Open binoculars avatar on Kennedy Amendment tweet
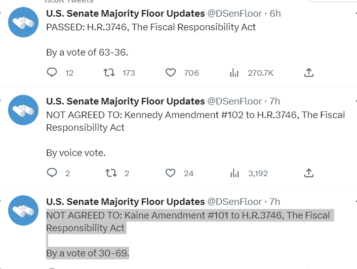The image size is (357, 269). 23,110
